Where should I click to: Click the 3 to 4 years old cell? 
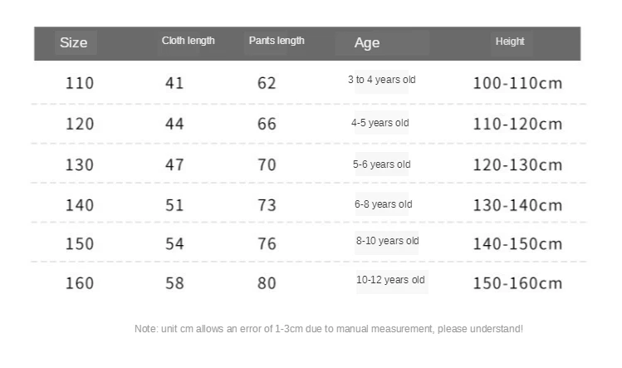coord(381,81)
